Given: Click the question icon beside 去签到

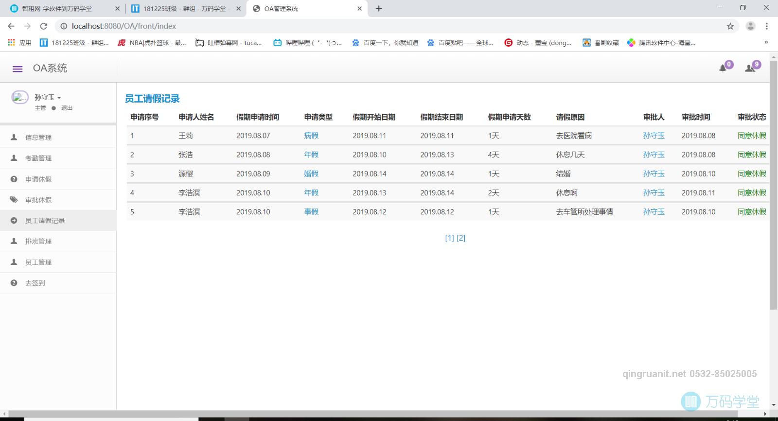Looking at the screenshot, I should click(x=14, y=282).
